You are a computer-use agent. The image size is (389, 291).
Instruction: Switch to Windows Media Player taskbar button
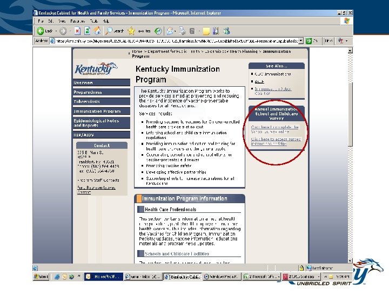coord(222,276)
